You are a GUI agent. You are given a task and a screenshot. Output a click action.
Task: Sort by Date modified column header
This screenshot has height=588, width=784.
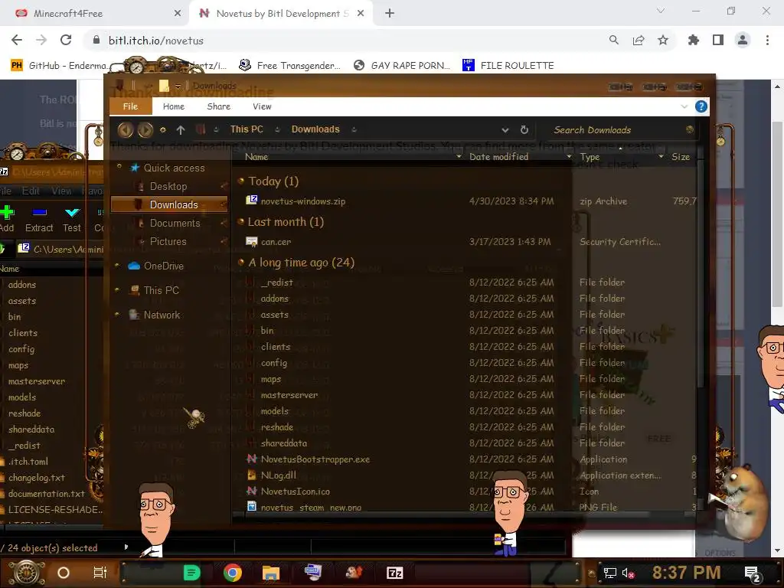498,157
